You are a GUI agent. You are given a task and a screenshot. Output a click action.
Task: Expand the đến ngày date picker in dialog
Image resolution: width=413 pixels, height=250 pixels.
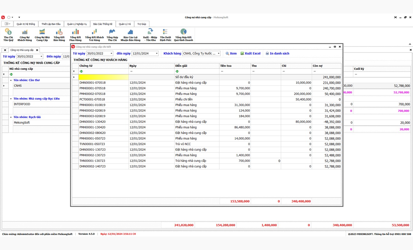click(157, 53)
